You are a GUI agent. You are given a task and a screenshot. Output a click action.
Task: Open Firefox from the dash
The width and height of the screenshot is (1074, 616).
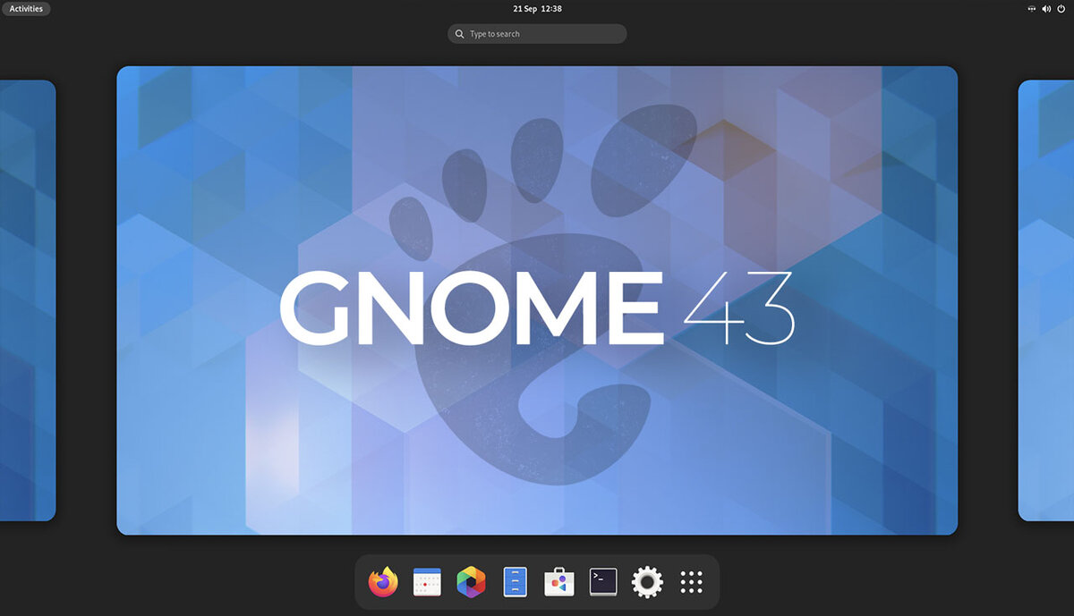[383, 583]
